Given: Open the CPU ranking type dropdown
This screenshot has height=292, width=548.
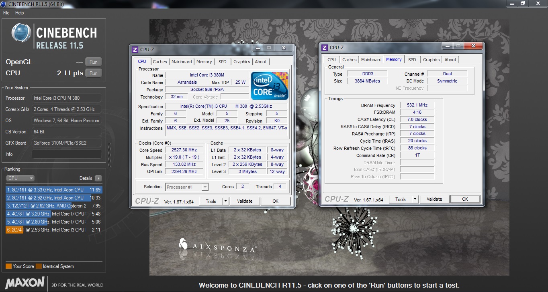Looking at the screenshot, I should [x=20, y=178].
